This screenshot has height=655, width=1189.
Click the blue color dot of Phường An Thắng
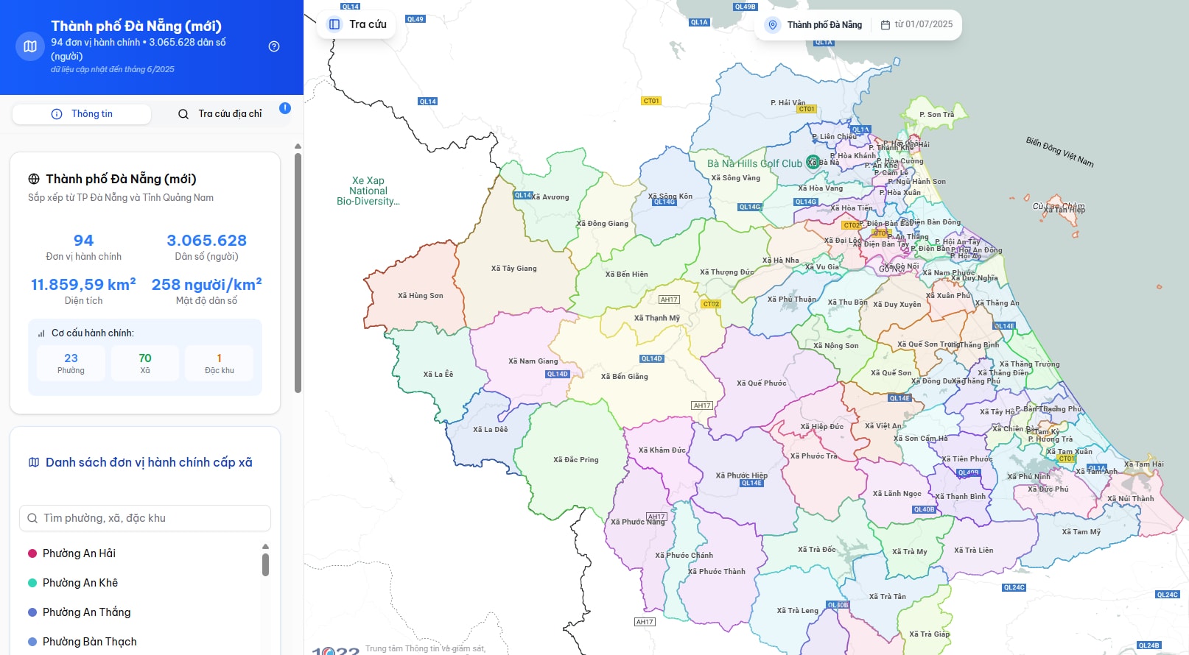coord(32,612)
